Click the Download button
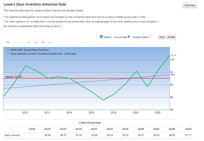 (x=190, y=5)
